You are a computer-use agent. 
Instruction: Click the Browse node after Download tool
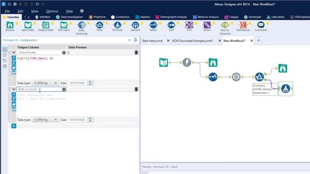(213, 62)
